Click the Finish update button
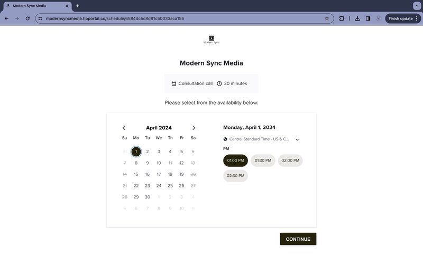The height and width of the screenshot is (264, 423). (x=403, y=18)
